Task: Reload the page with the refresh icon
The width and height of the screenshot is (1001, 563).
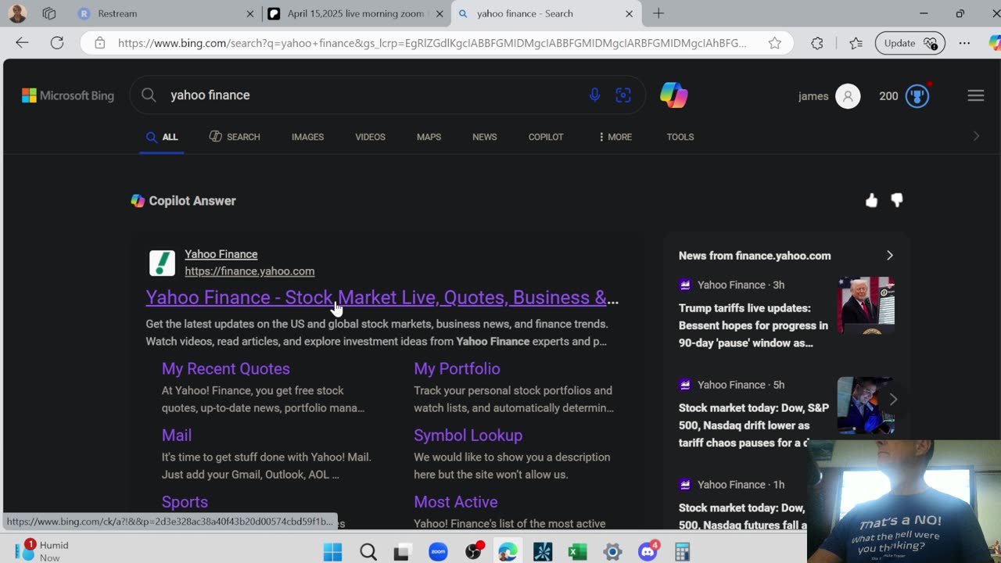Action: [57, 43]
